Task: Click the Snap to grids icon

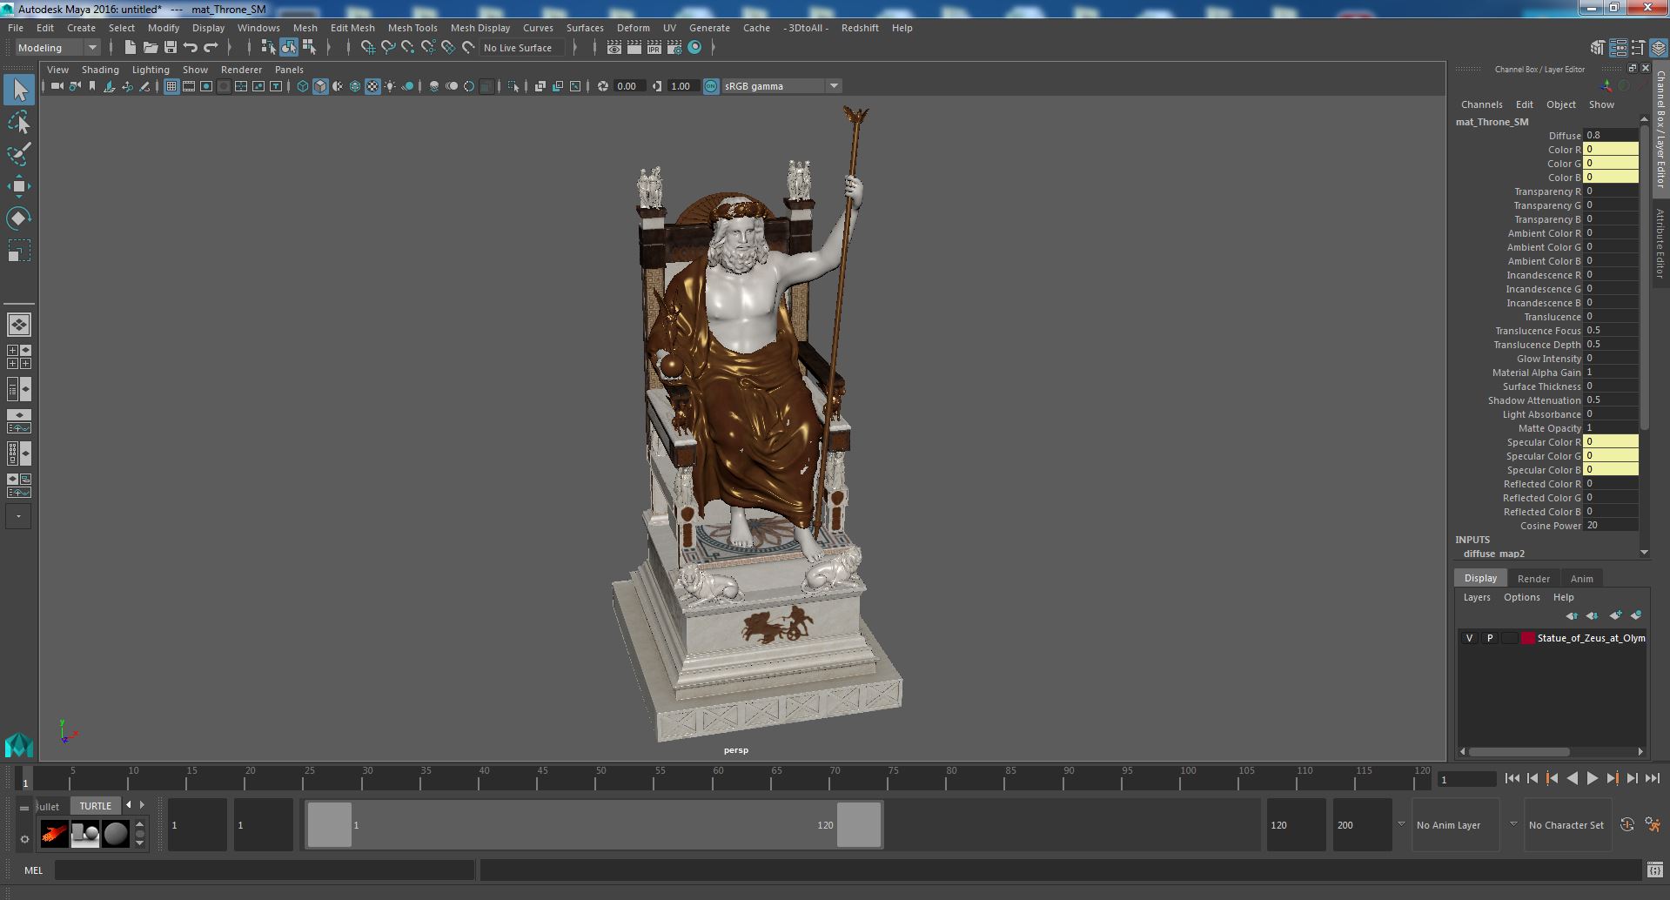Action: pos(367,48)
